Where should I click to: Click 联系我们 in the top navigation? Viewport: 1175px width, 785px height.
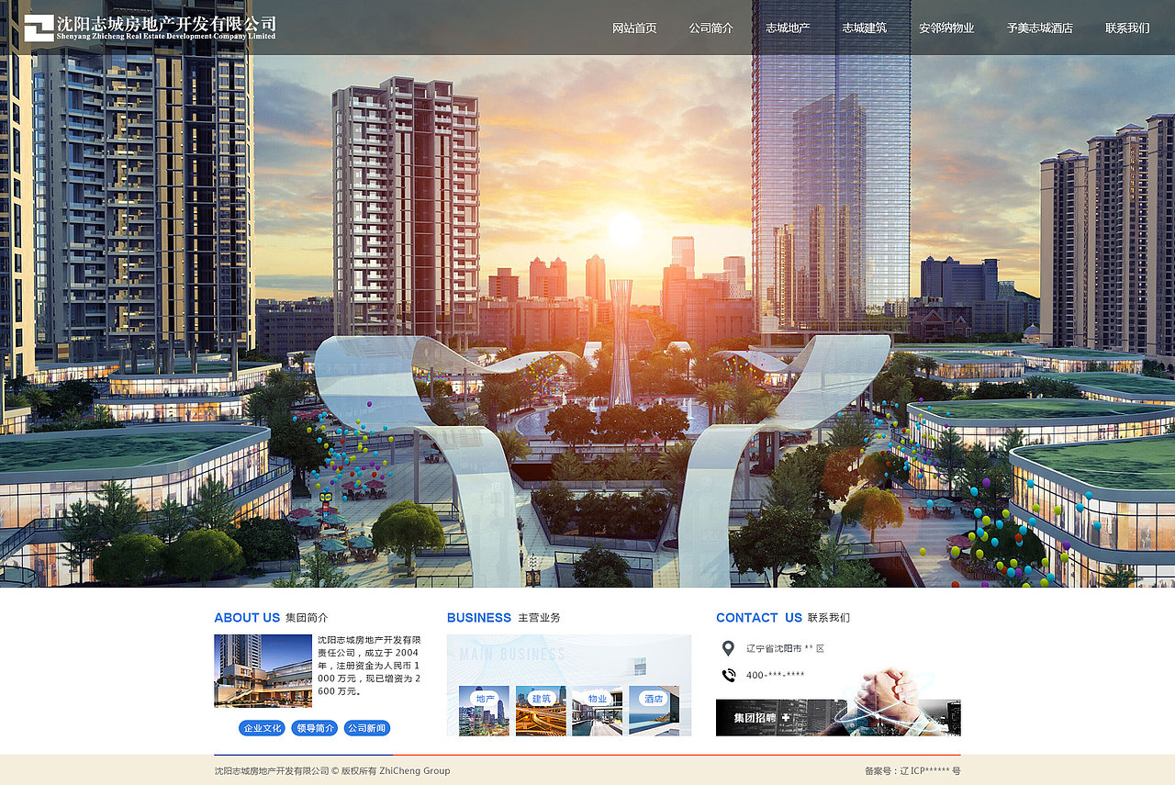1127,28
